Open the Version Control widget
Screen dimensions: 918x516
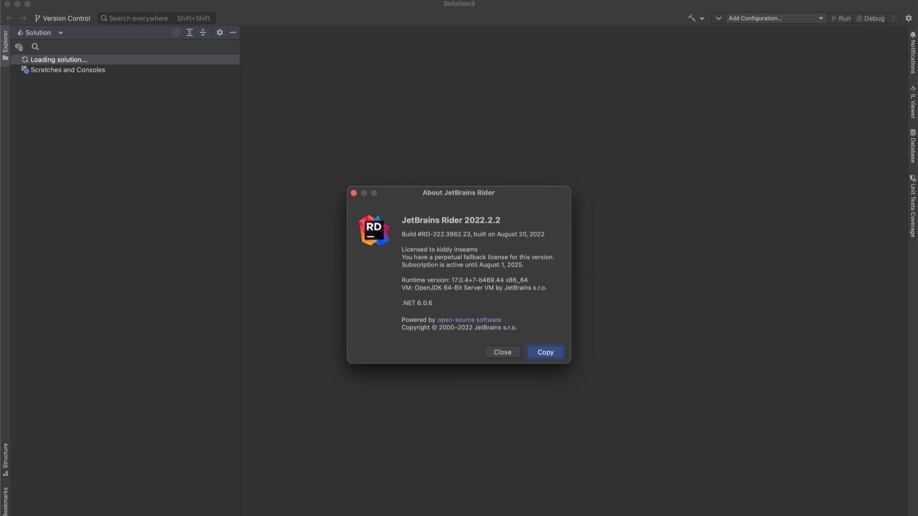[x=62, y=18]
